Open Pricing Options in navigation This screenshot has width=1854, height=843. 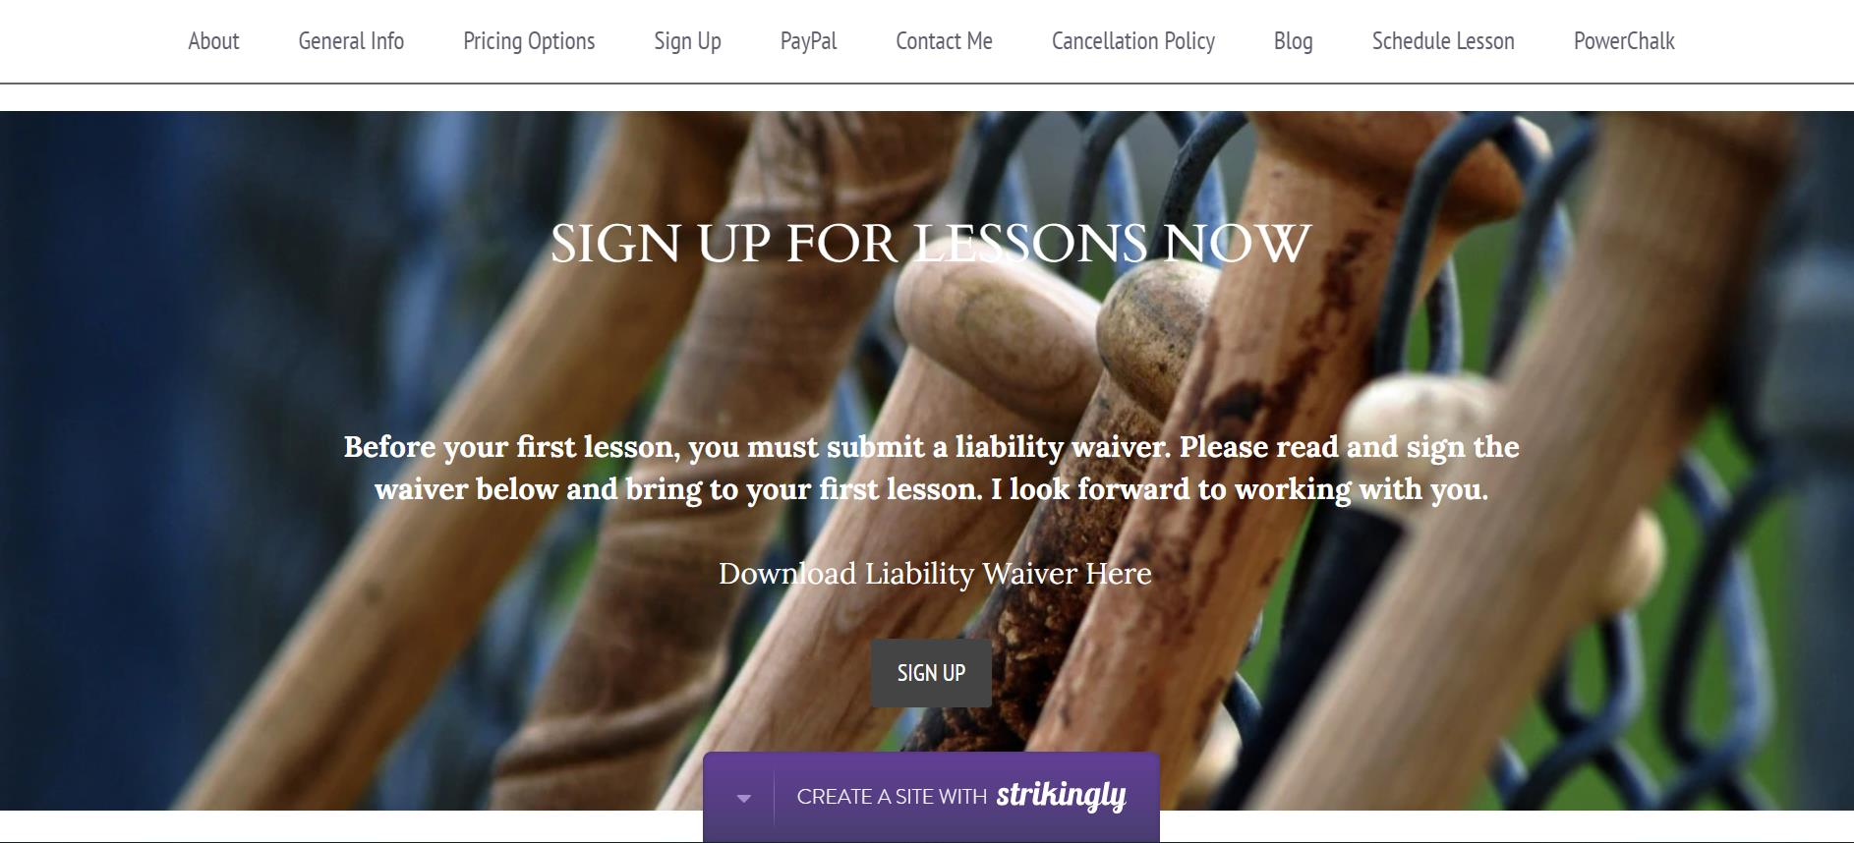tap(529, 41)
